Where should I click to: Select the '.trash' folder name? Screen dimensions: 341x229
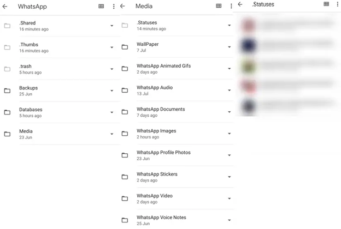tap(26, 66)
